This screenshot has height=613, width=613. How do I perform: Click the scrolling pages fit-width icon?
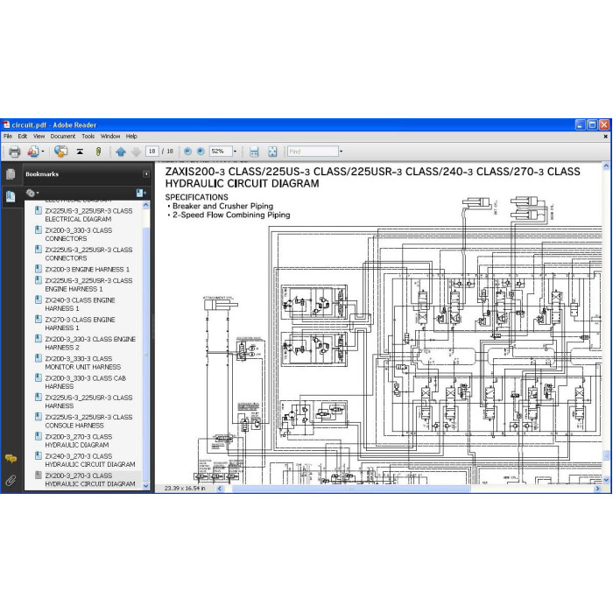(254, 151)
